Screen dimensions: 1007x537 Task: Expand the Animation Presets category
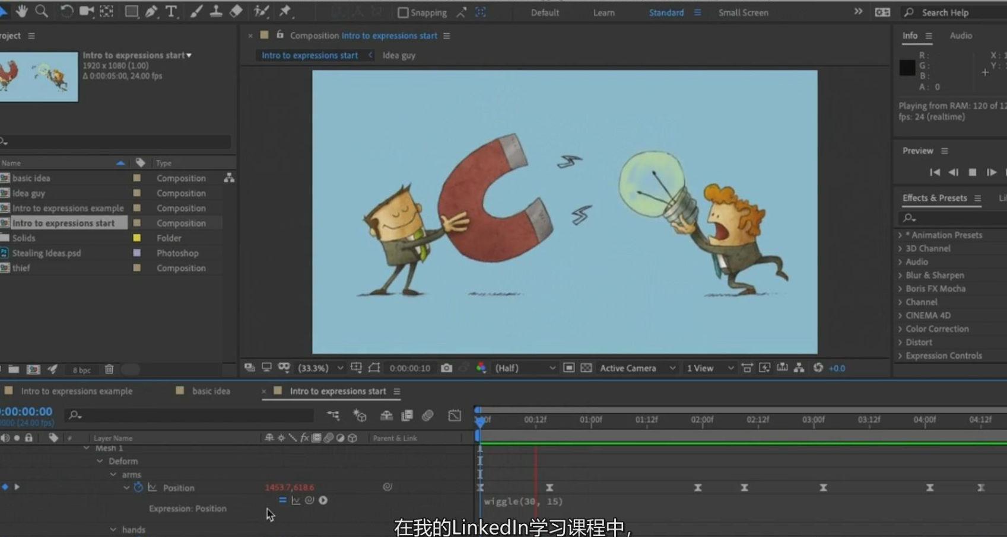(x=900, y=235)
